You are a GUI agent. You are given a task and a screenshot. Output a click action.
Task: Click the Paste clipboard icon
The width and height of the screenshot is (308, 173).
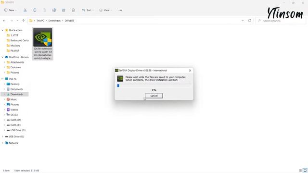tap(44, 10)
